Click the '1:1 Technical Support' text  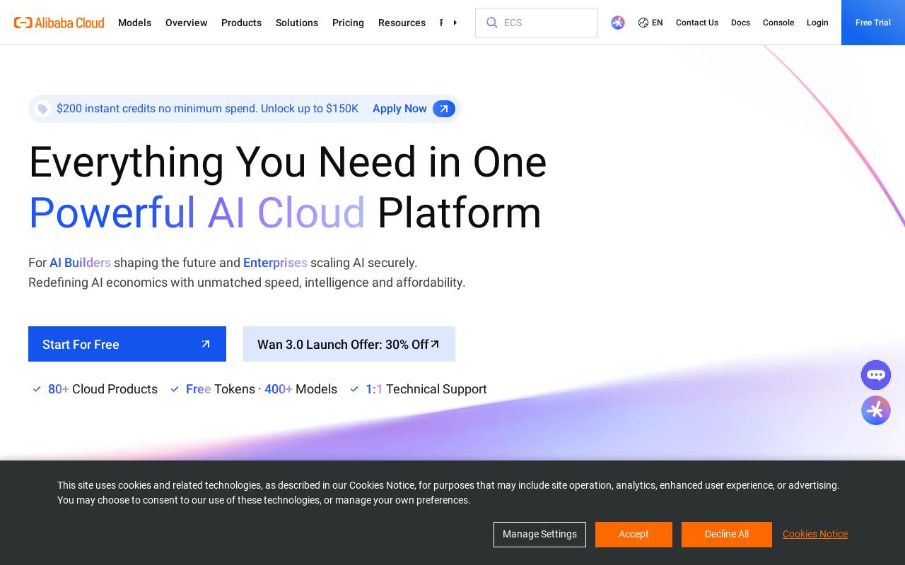(x=426, y=389)
